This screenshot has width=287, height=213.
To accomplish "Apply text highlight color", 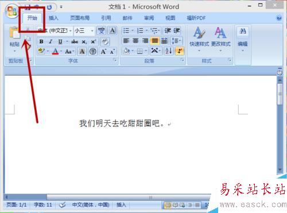I will click(x=41, y=51).
